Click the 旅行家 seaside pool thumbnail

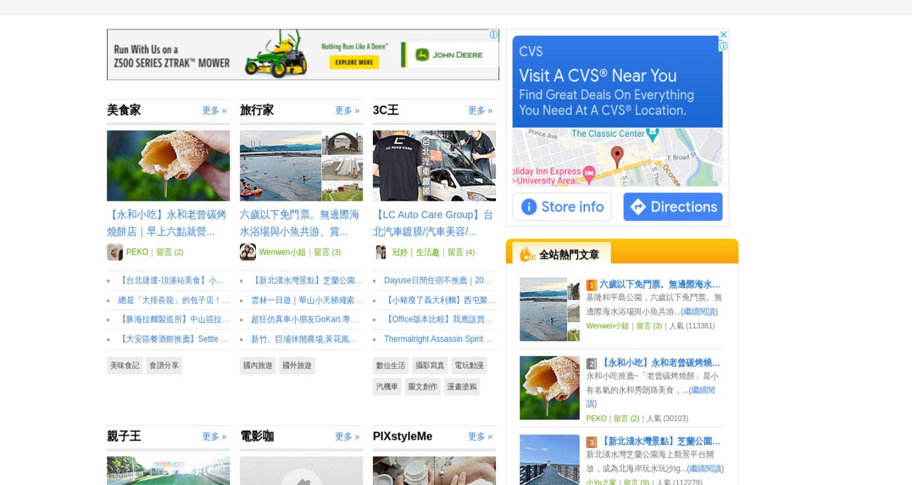pyautogui.click(x=301, y=166)
